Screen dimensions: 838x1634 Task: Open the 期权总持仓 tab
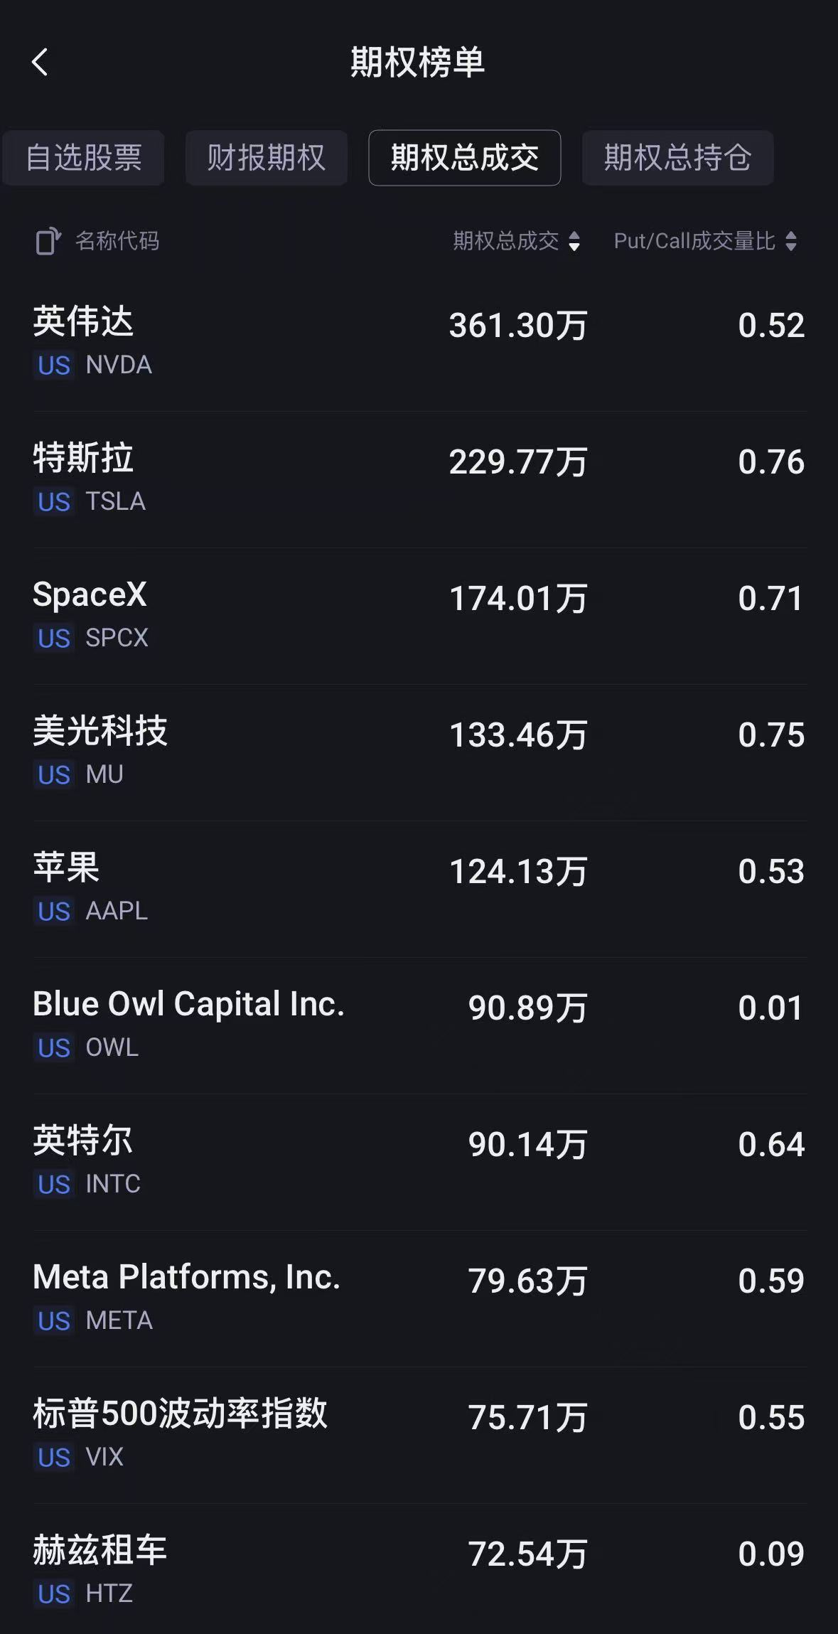(678, 157)
